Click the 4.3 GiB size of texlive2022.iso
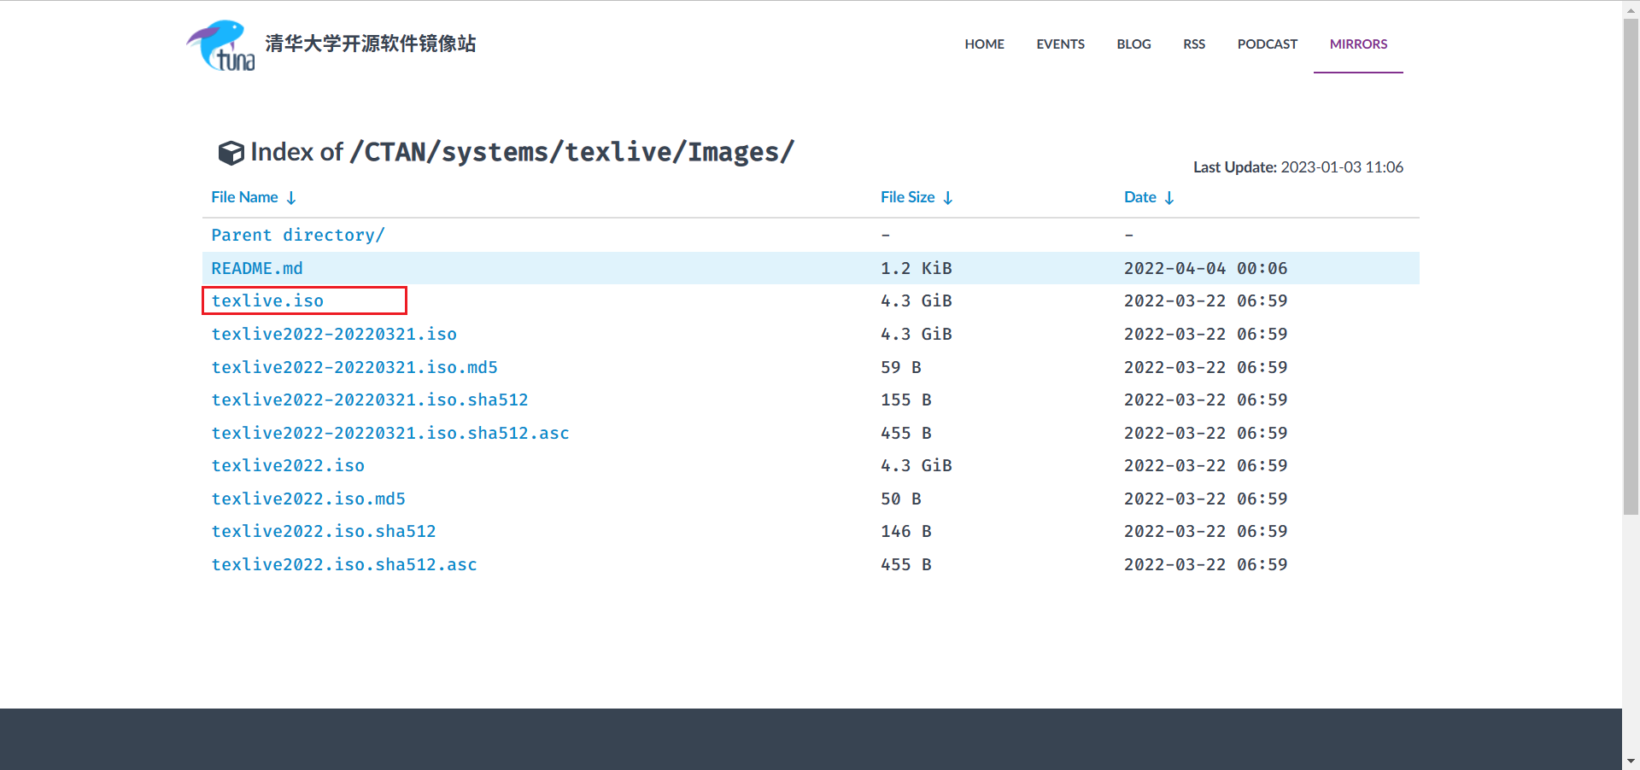Image resolution: width=1640 pixels, height=770 pixels. [917, 465]
